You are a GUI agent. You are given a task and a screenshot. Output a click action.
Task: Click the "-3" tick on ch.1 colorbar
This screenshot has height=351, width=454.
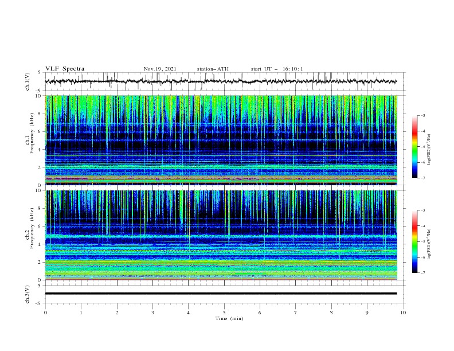pos(422,115)
